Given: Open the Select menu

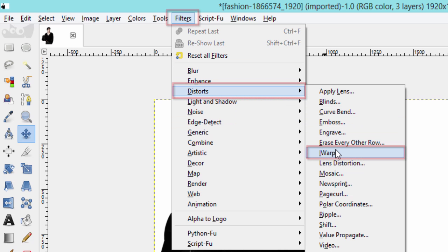Looking at the screenshot, I should pyautogui.click(x=46, y=18).
